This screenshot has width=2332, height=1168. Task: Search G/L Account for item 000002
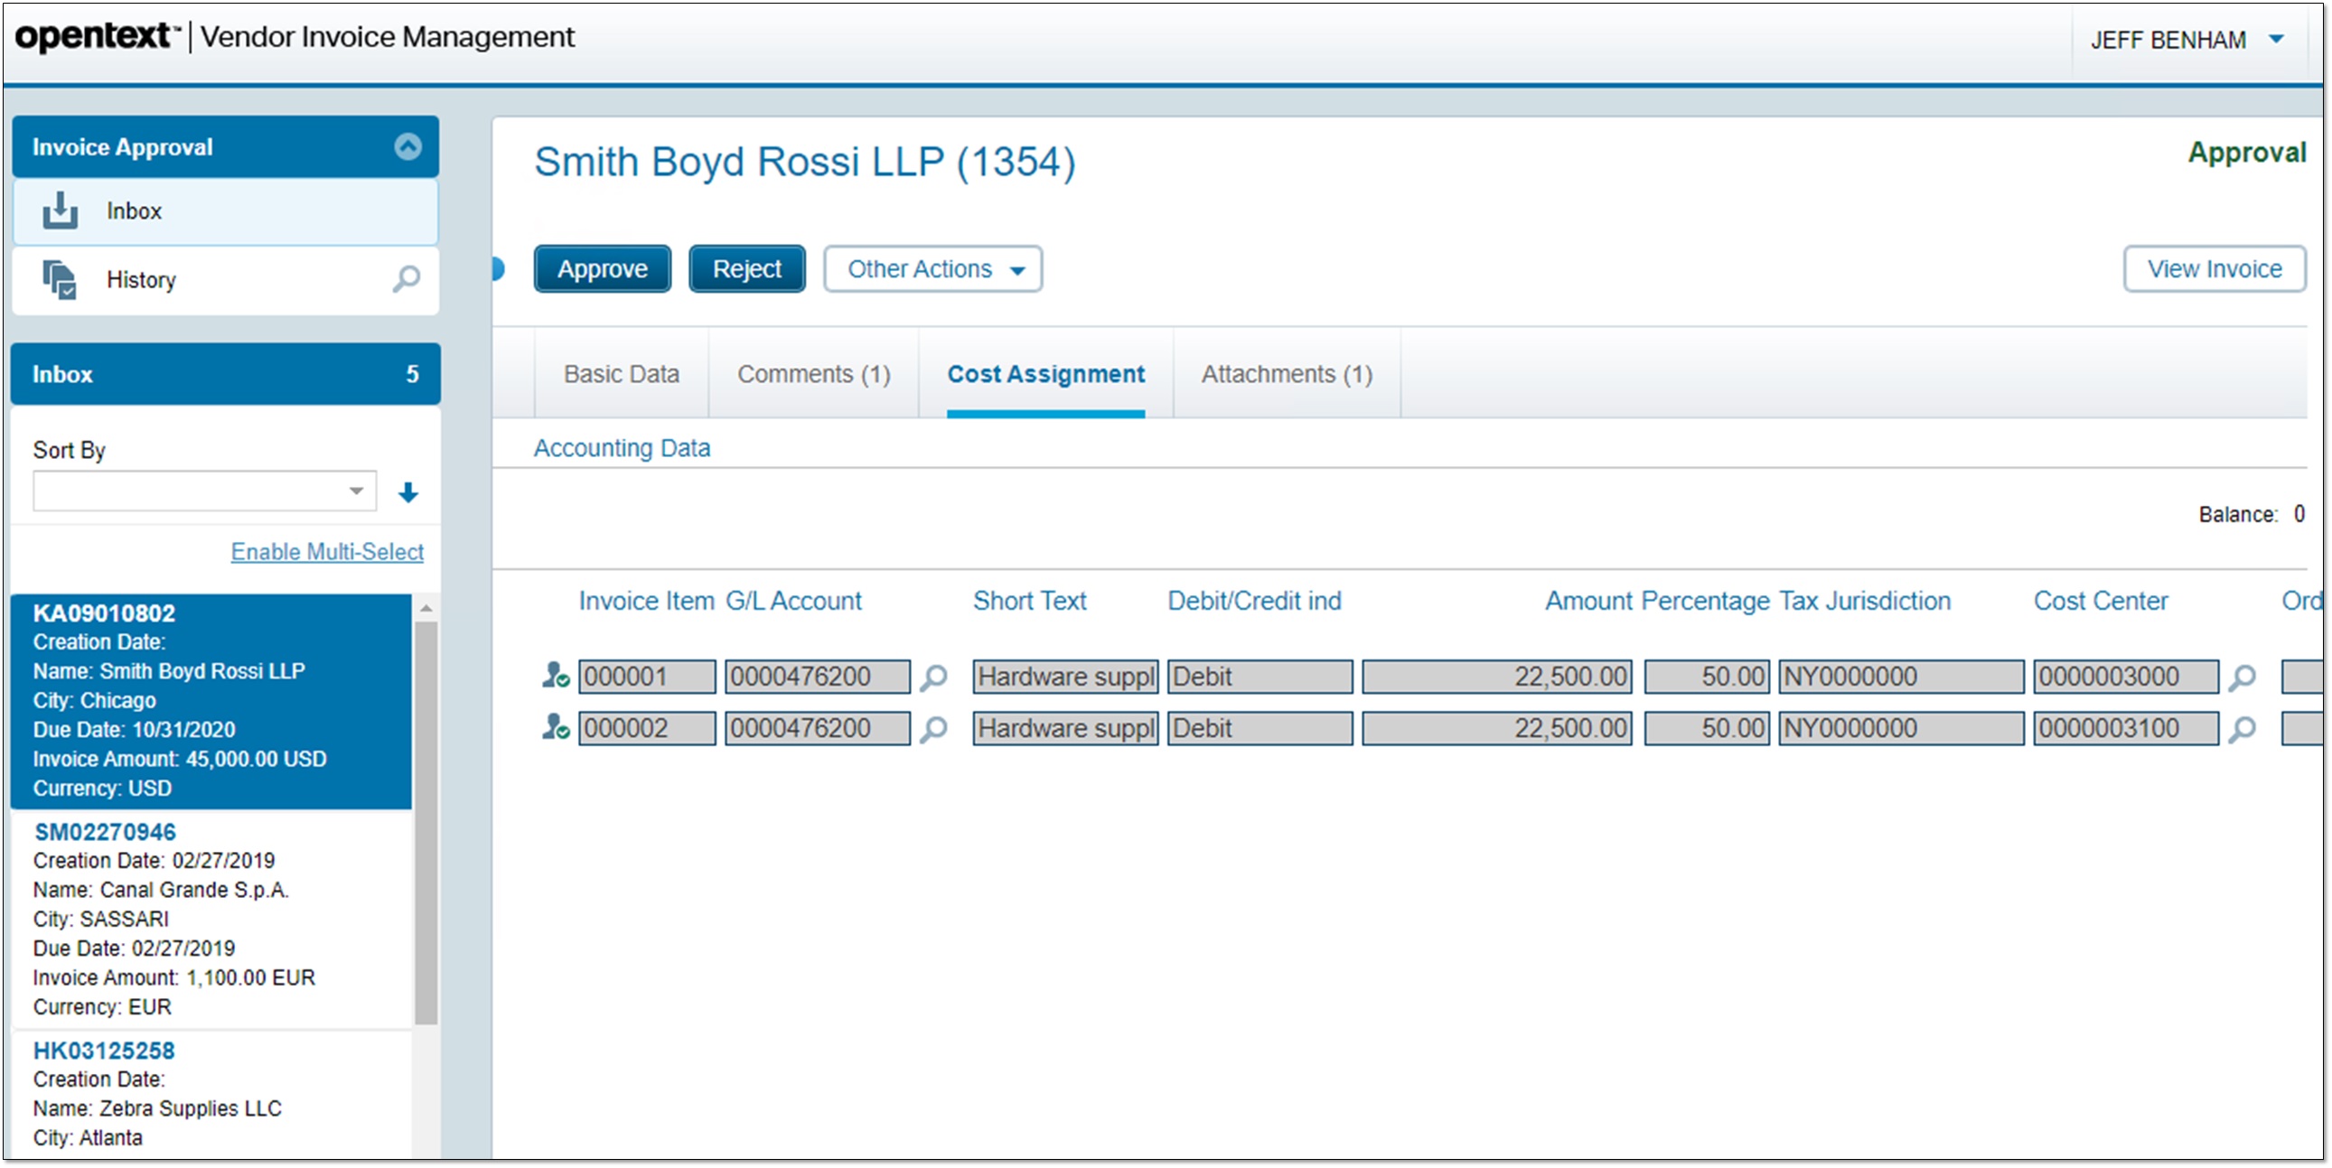pyautogui.click(x=933, y=729)
